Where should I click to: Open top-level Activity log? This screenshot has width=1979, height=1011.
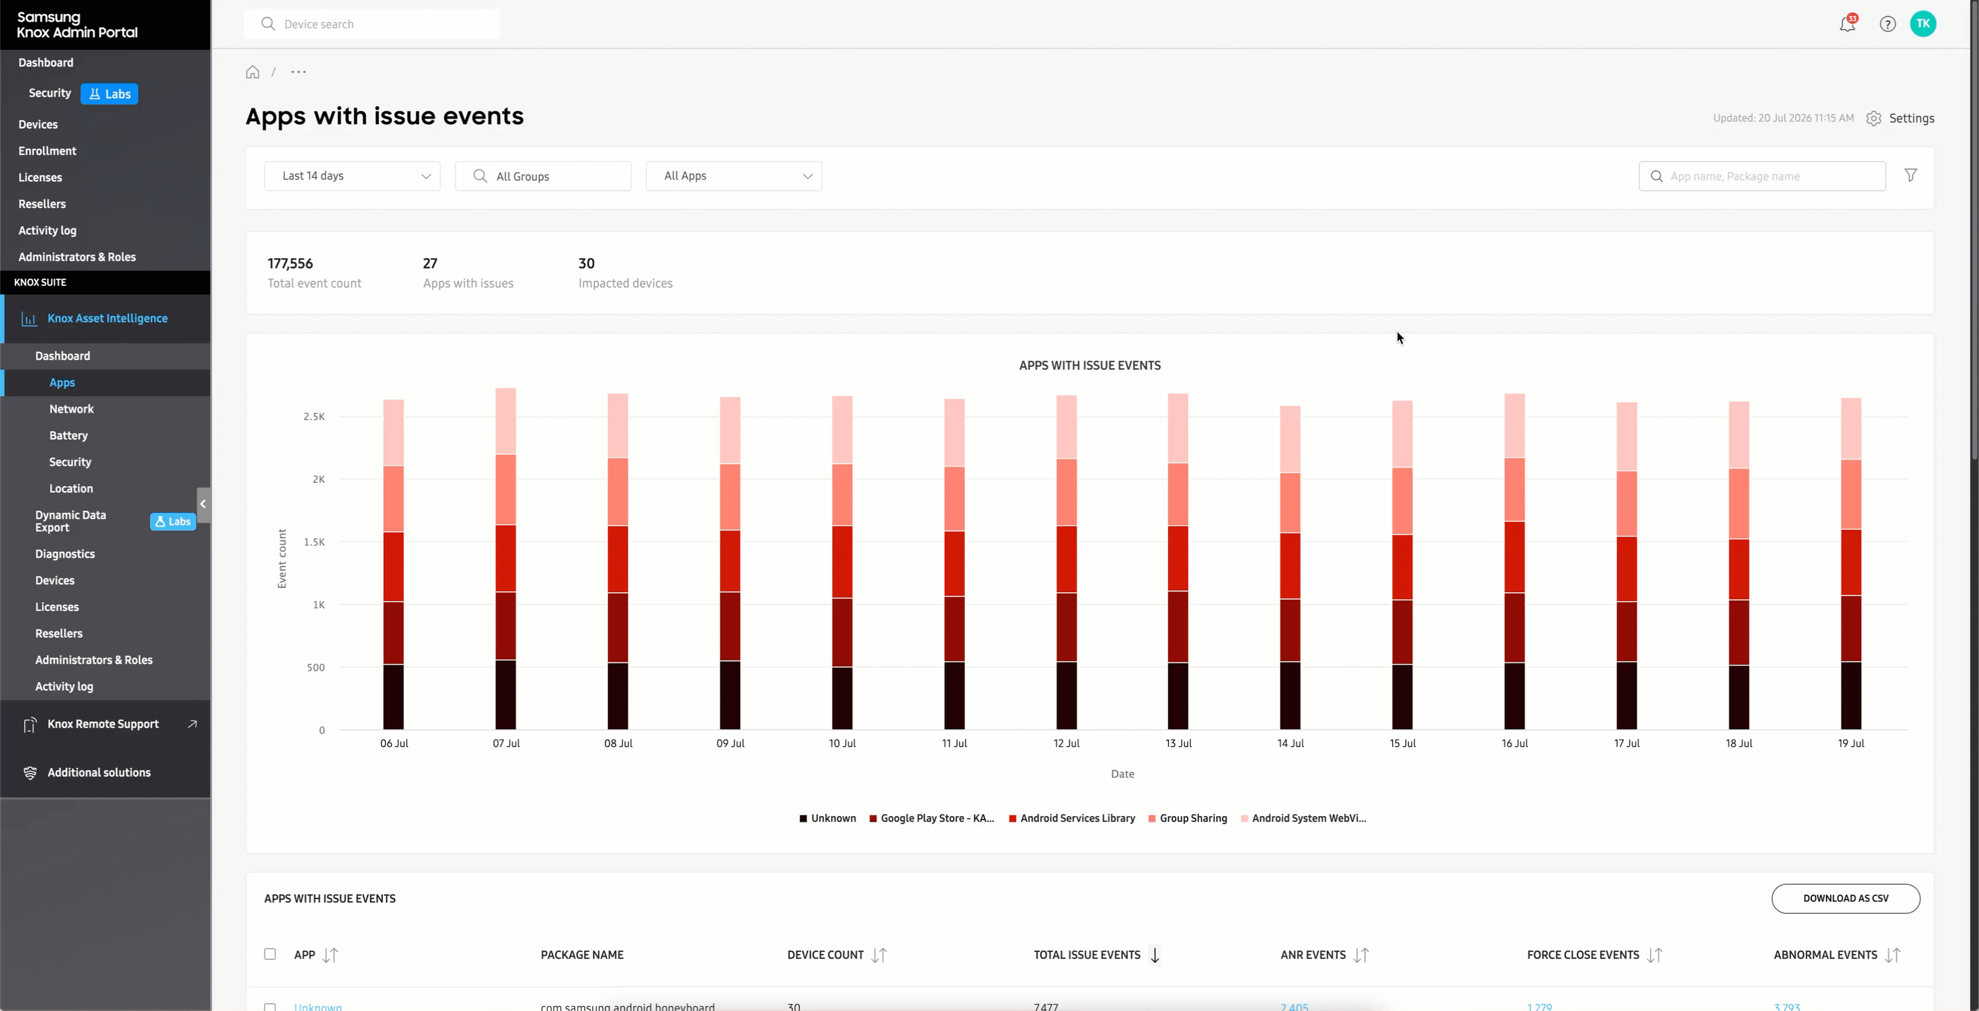click(x=48, y=230)
